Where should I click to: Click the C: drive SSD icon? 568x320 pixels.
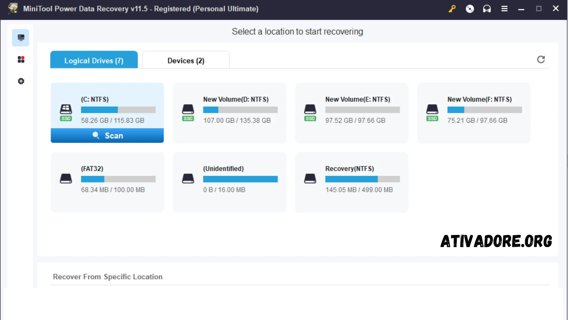66,109
